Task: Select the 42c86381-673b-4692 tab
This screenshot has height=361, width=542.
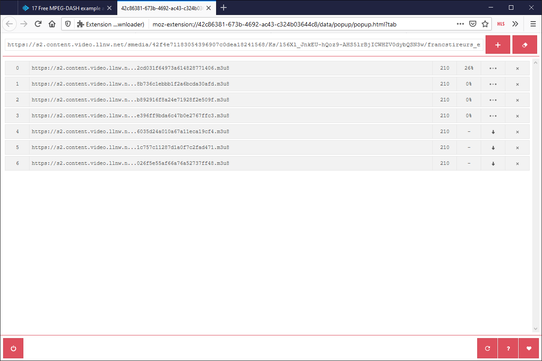Action: click(161, 8)
